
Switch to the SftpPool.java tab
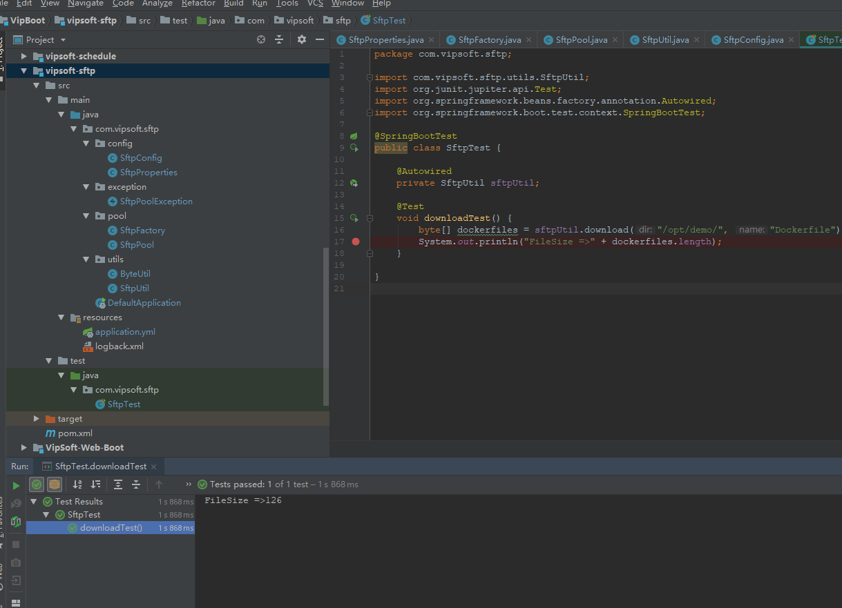tap(581, 40)
